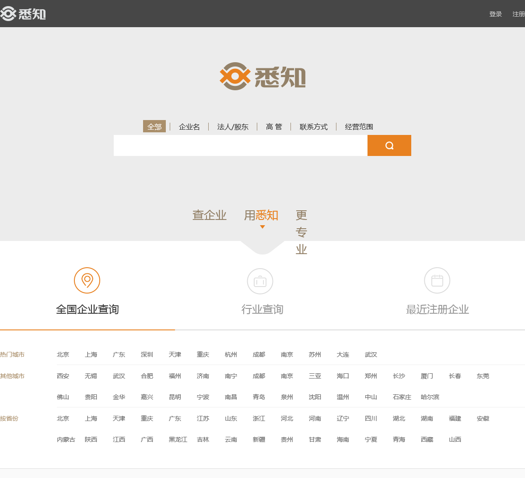Select 重庆 in the 按省份 row
This screenshot has height=478, width=525.
click(x=147, y=418)
